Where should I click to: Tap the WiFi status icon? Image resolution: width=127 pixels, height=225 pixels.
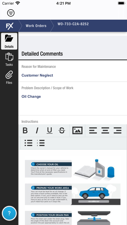coord(18,3)
